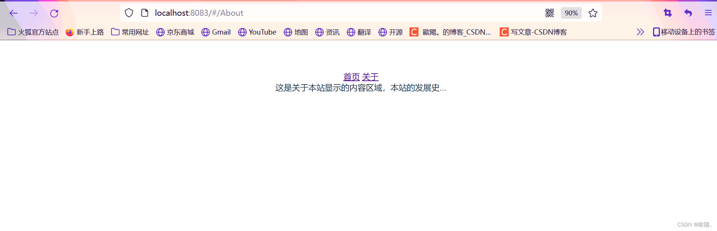Open the 写文章-CSDN博客 bookmark
The image size is (717, 231).
[x=533, y=32]
